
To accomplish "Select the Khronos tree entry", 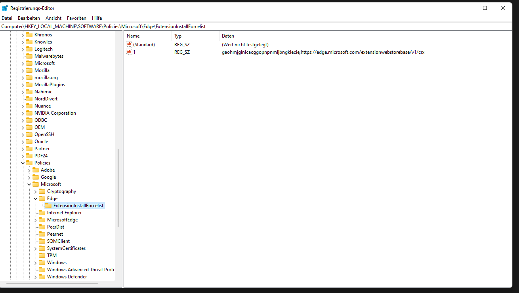I will pos(43,35).
